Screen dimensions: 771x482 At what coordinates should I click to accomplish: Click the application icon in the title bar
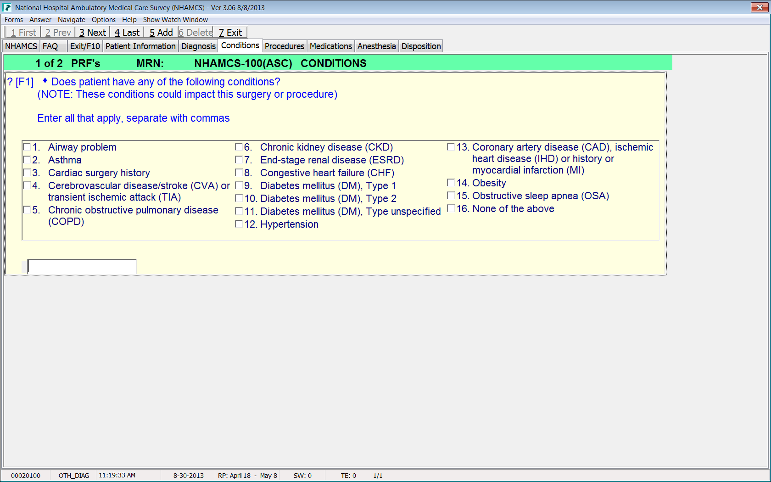coord(7,7)
